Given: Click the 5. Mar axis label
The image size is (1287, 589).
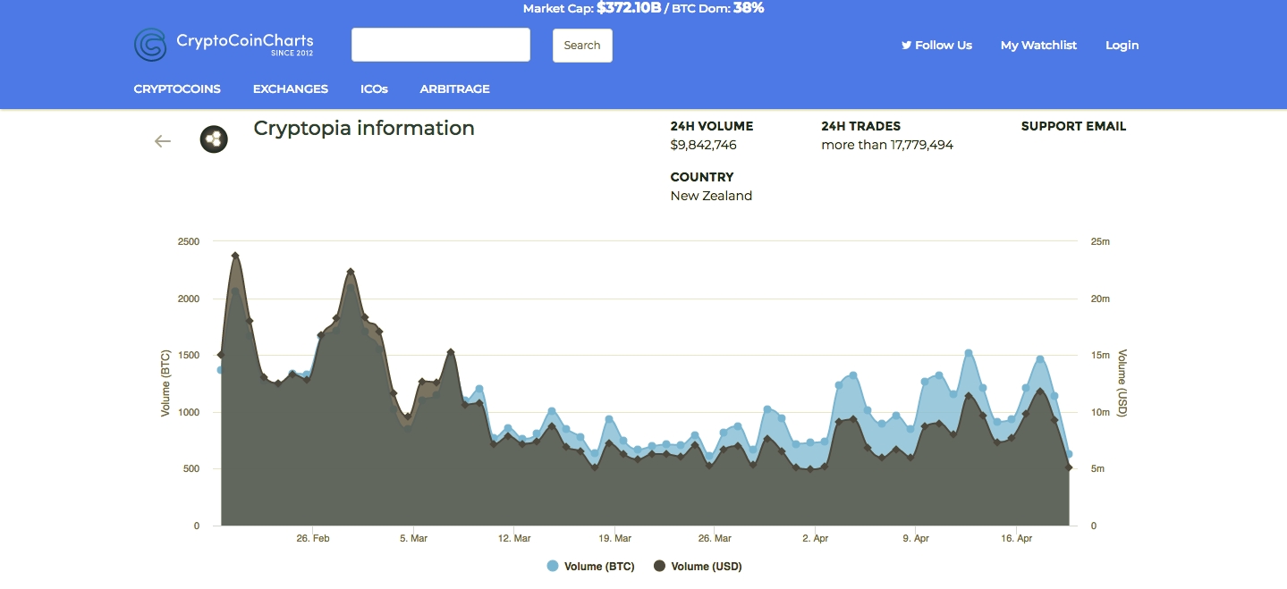Looking at the screenshot, I should [x=413, y=538].
